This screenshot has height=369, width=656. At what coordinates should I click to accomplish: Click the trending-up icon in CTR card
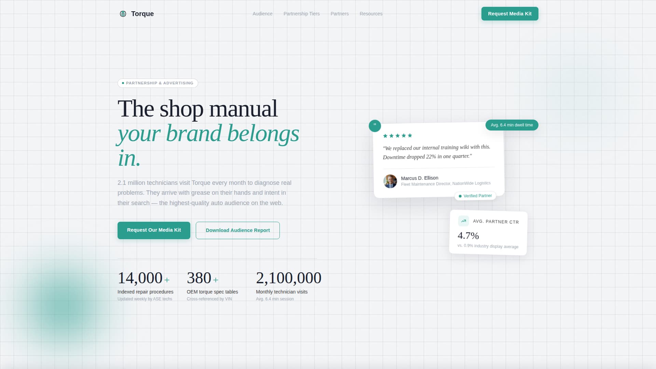pos(464,221)
